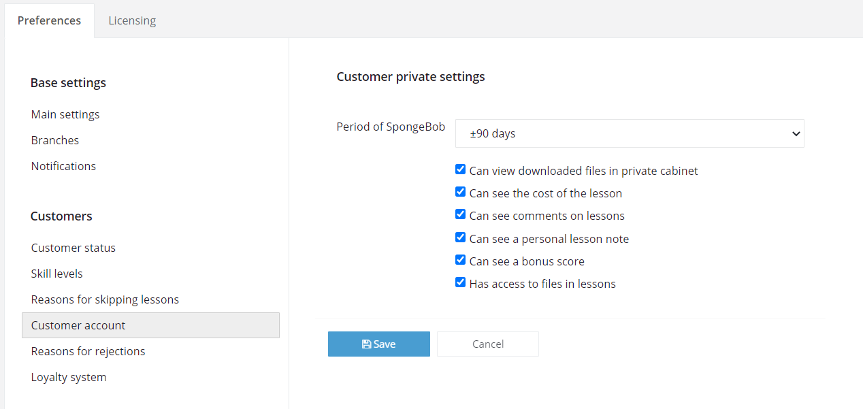863x409 pixels.
Task: Go to Branches settings
Action: pyautogui.click(x=55, y=140)
